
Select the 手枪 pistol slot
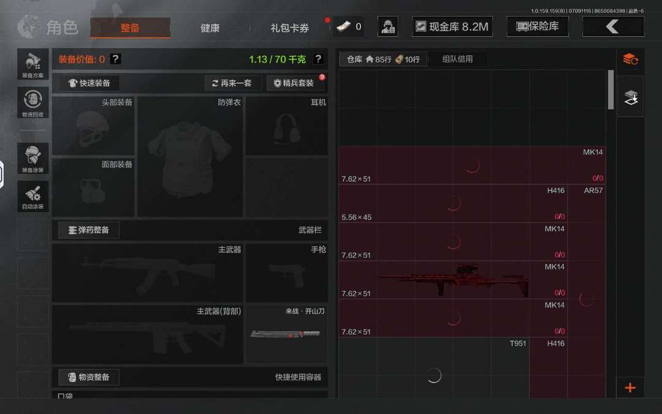coord(287,273)
